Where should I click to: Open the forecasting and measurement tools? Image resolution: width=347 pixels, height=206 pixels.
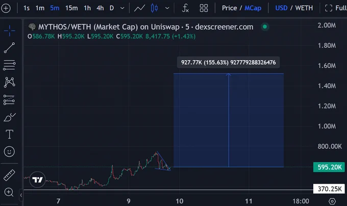coord(9,100)
